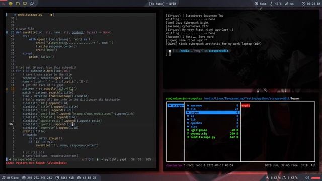Image resolution: width=322 pixels, height=181 pixels.
Task: Click the 09:23 AM clock text
Action: pos(314,4)
